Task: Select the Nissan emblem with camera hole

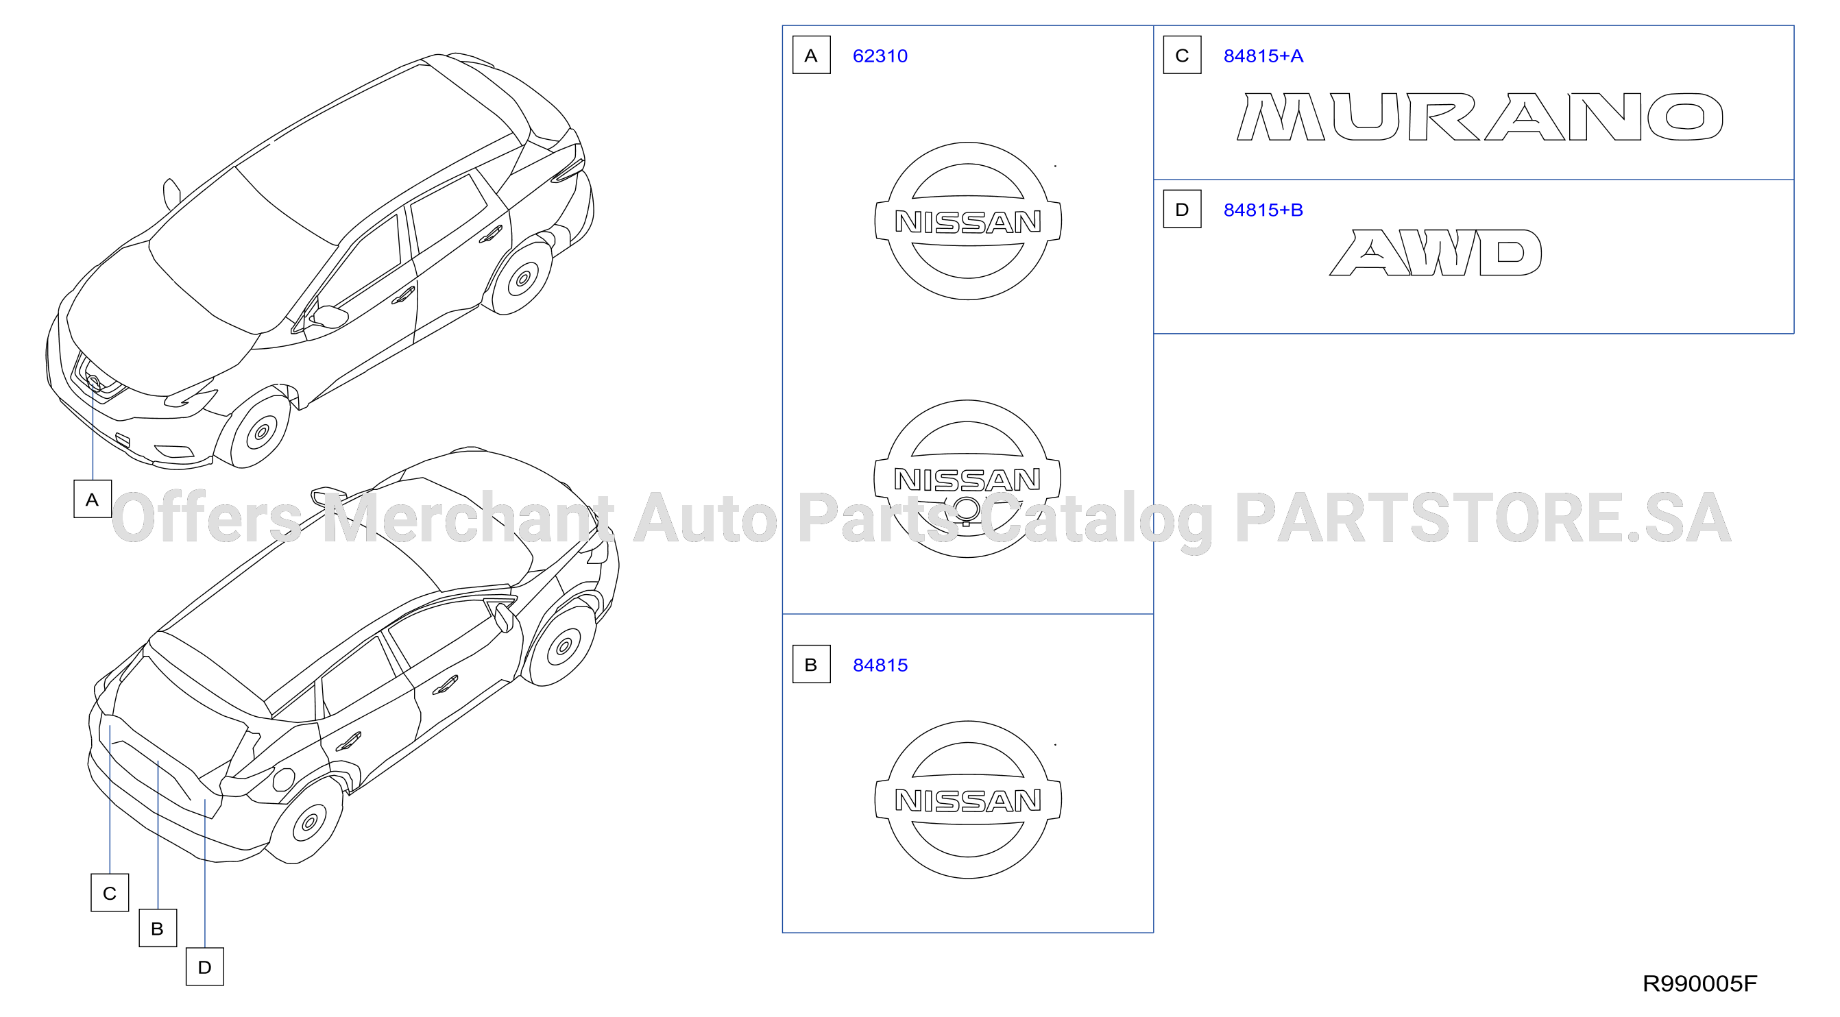Action: pos(967,478)
